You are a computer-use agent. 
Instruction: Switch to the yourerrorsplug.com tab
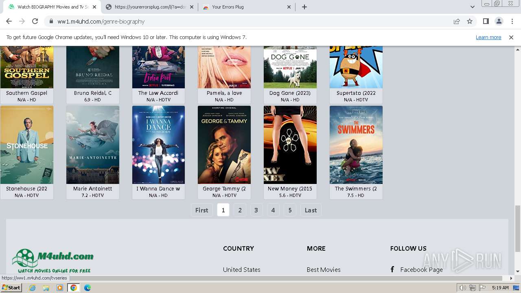[x=149, y=7]
